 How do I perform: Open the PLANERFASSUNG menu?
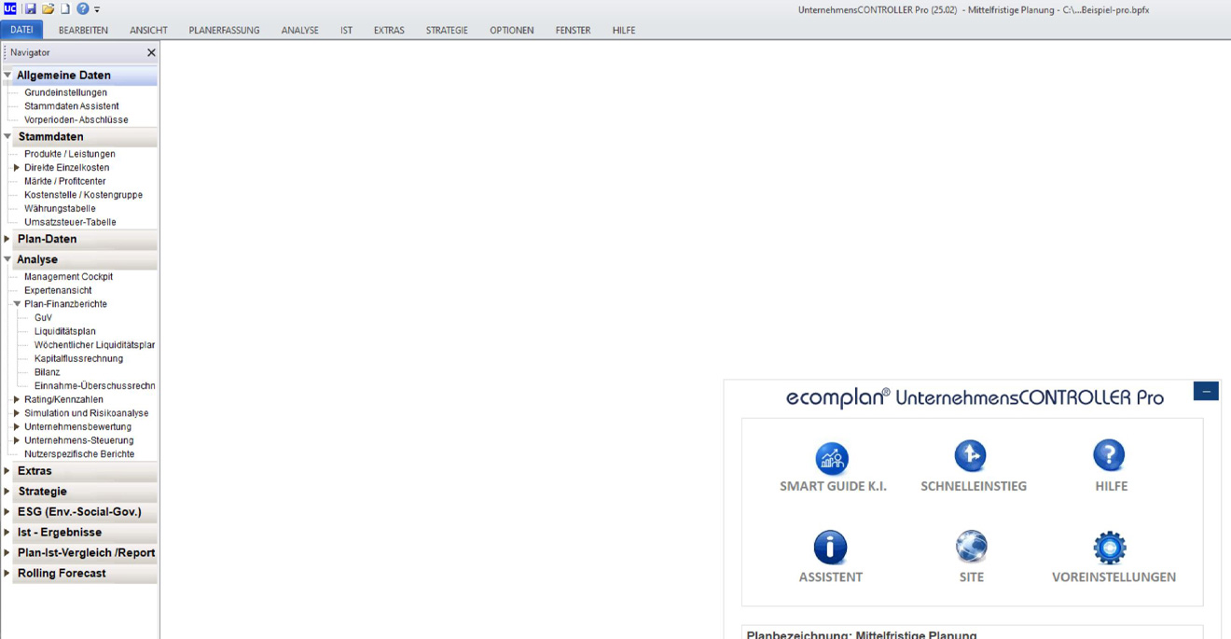coord(224,30)
